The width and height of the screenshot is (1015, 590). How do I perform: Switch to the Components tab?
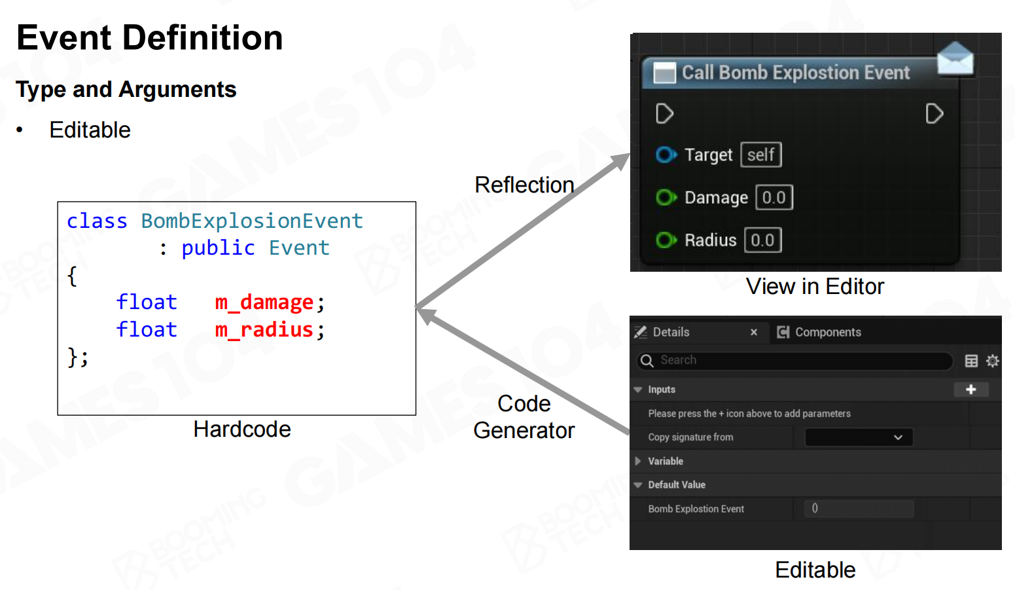point(819,332)
